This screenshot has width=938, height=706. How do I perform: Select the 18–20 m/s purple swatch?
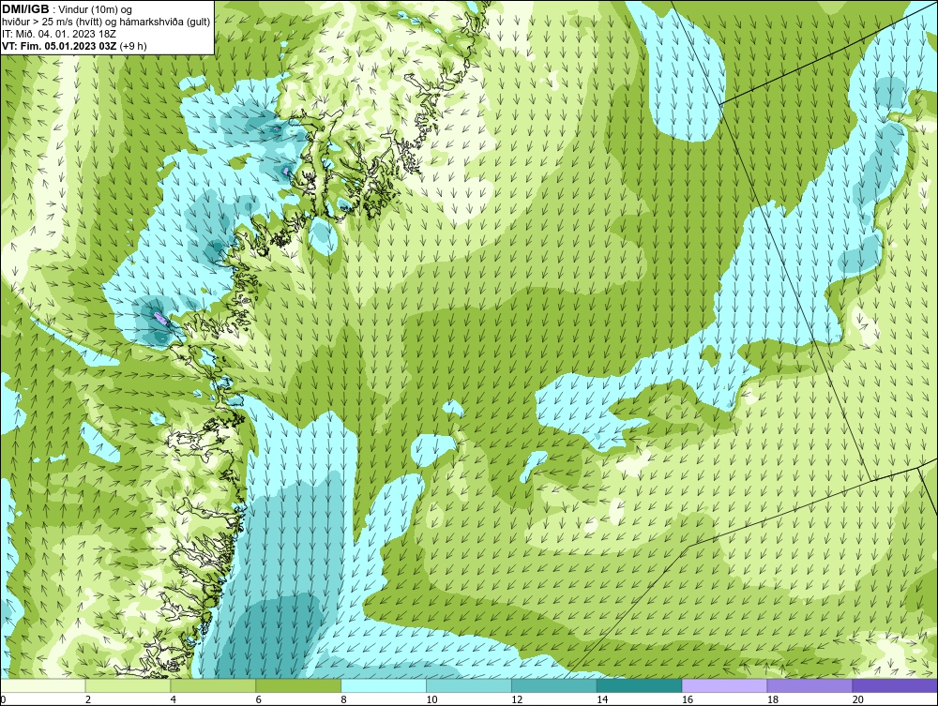810,685
